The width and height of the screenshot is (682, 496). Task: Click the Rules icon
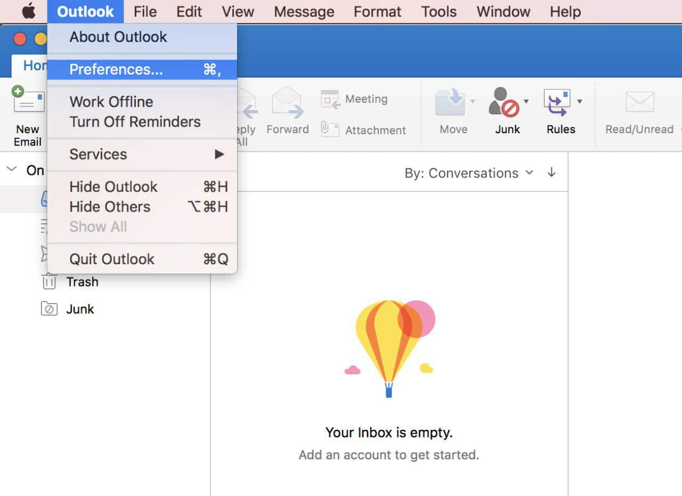(557, 102)
